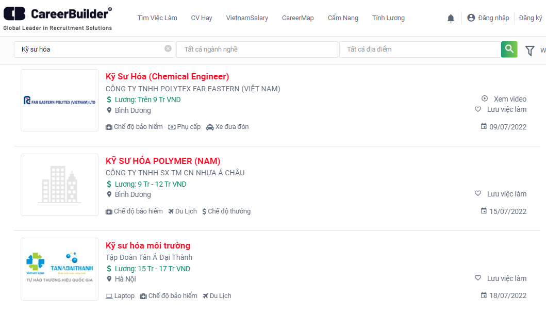Expand the Tất cả địa điểm dropdown

(420, 49)
